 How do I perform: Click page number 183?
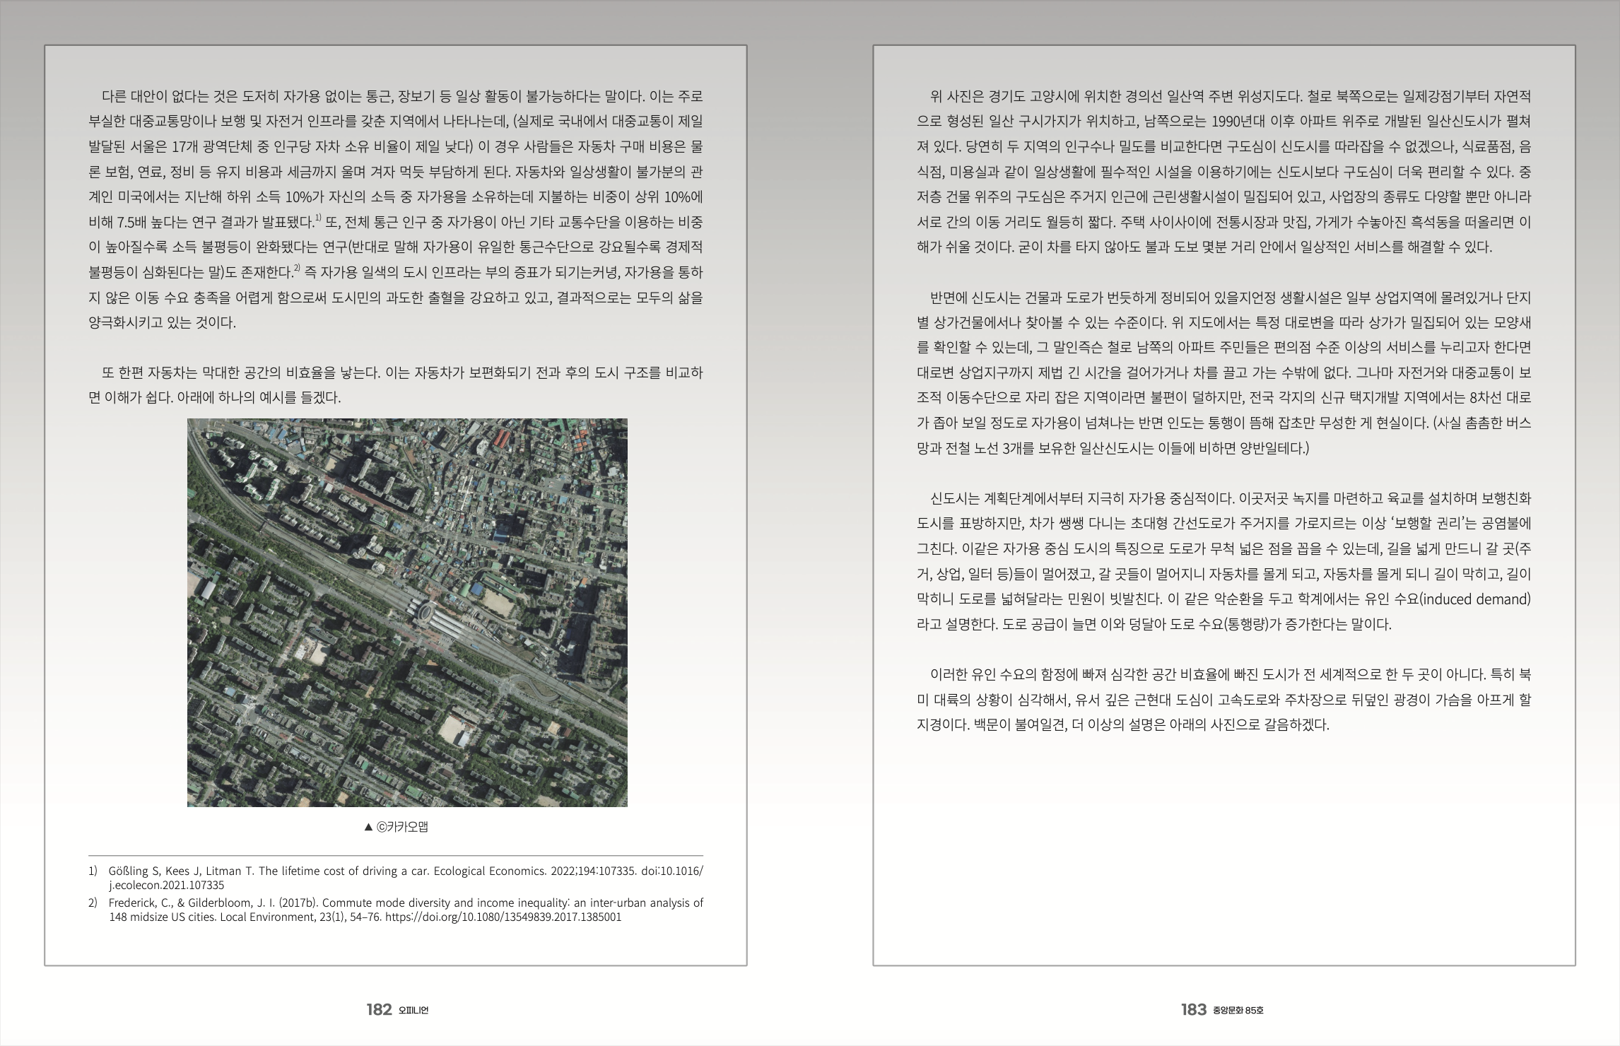(1193, 1010)
